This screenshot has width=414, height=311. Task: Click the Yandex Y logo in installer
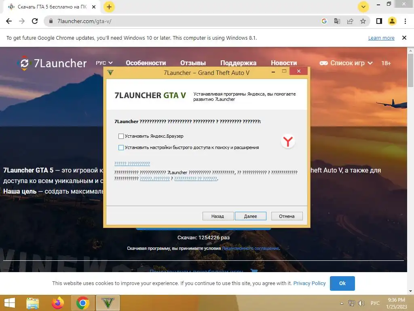click(288, 141)
